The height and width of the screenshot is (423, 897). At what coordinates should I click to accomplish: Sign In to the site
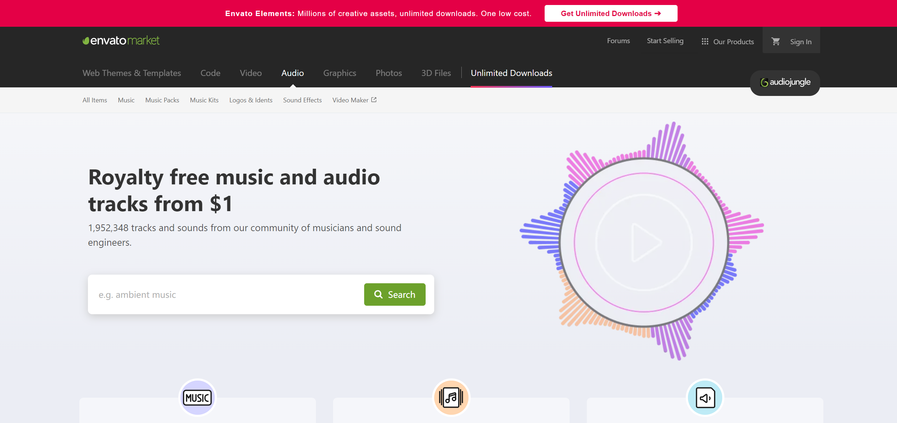800,41
